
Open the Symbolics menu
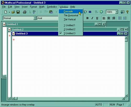click(52, 7)
